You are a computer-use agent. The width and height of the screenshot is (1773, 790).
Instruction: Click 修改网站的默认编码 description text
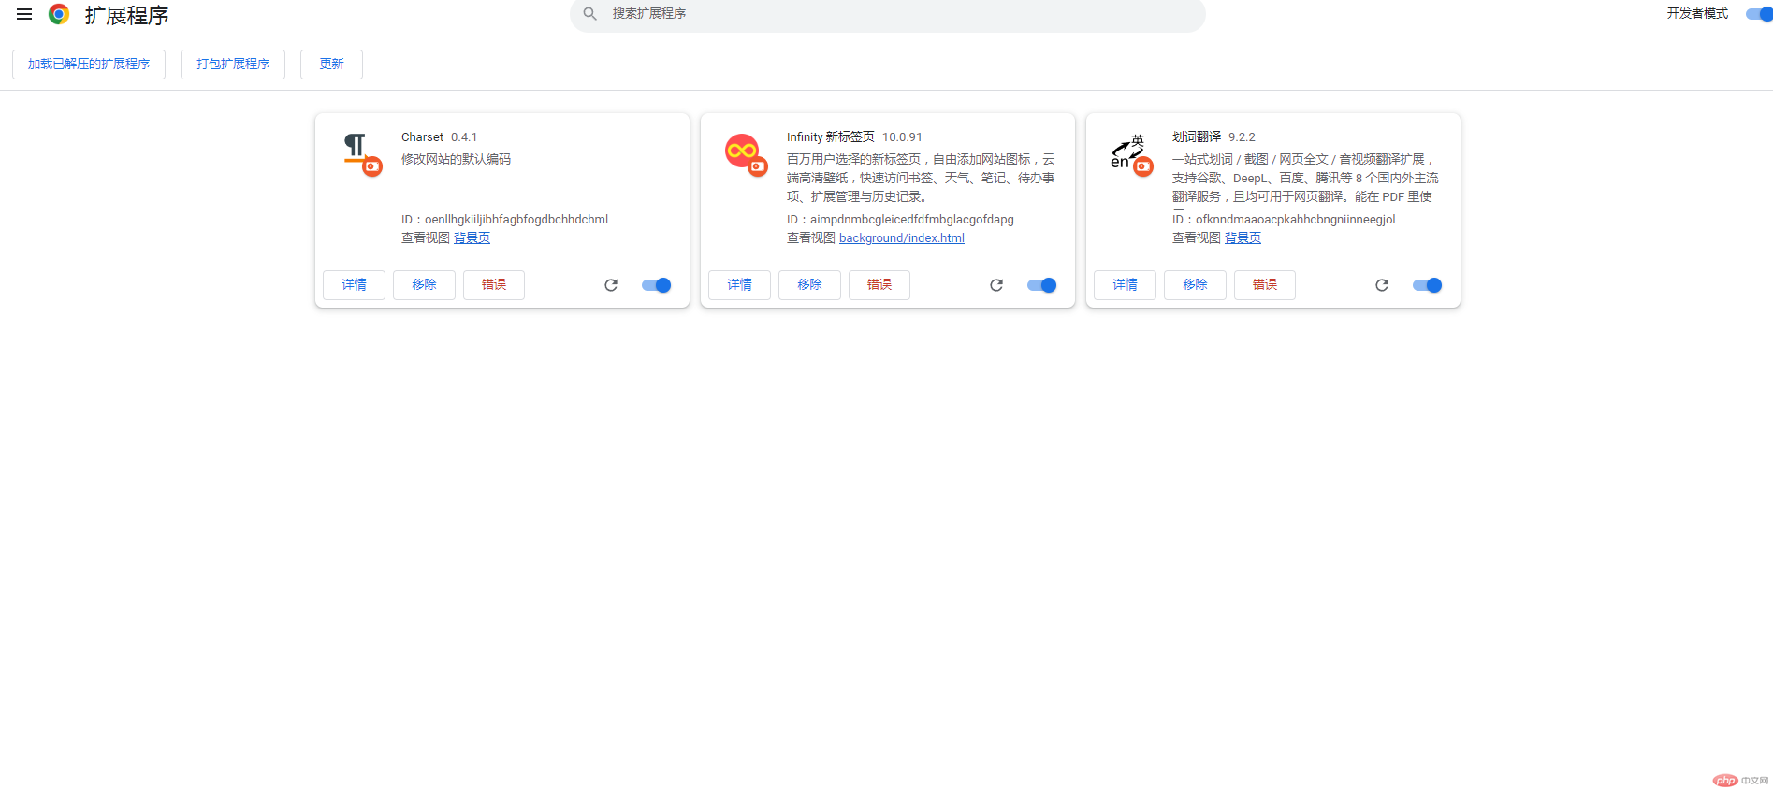456,160
